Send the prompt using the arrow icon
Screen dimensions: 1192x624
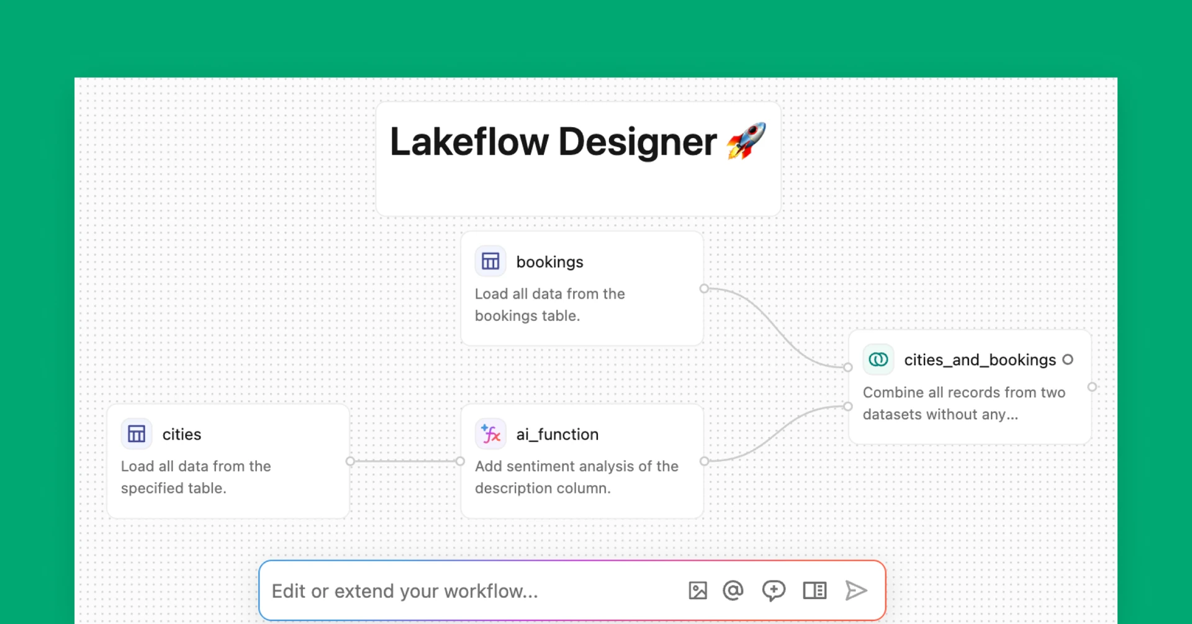tap(857, 590)
